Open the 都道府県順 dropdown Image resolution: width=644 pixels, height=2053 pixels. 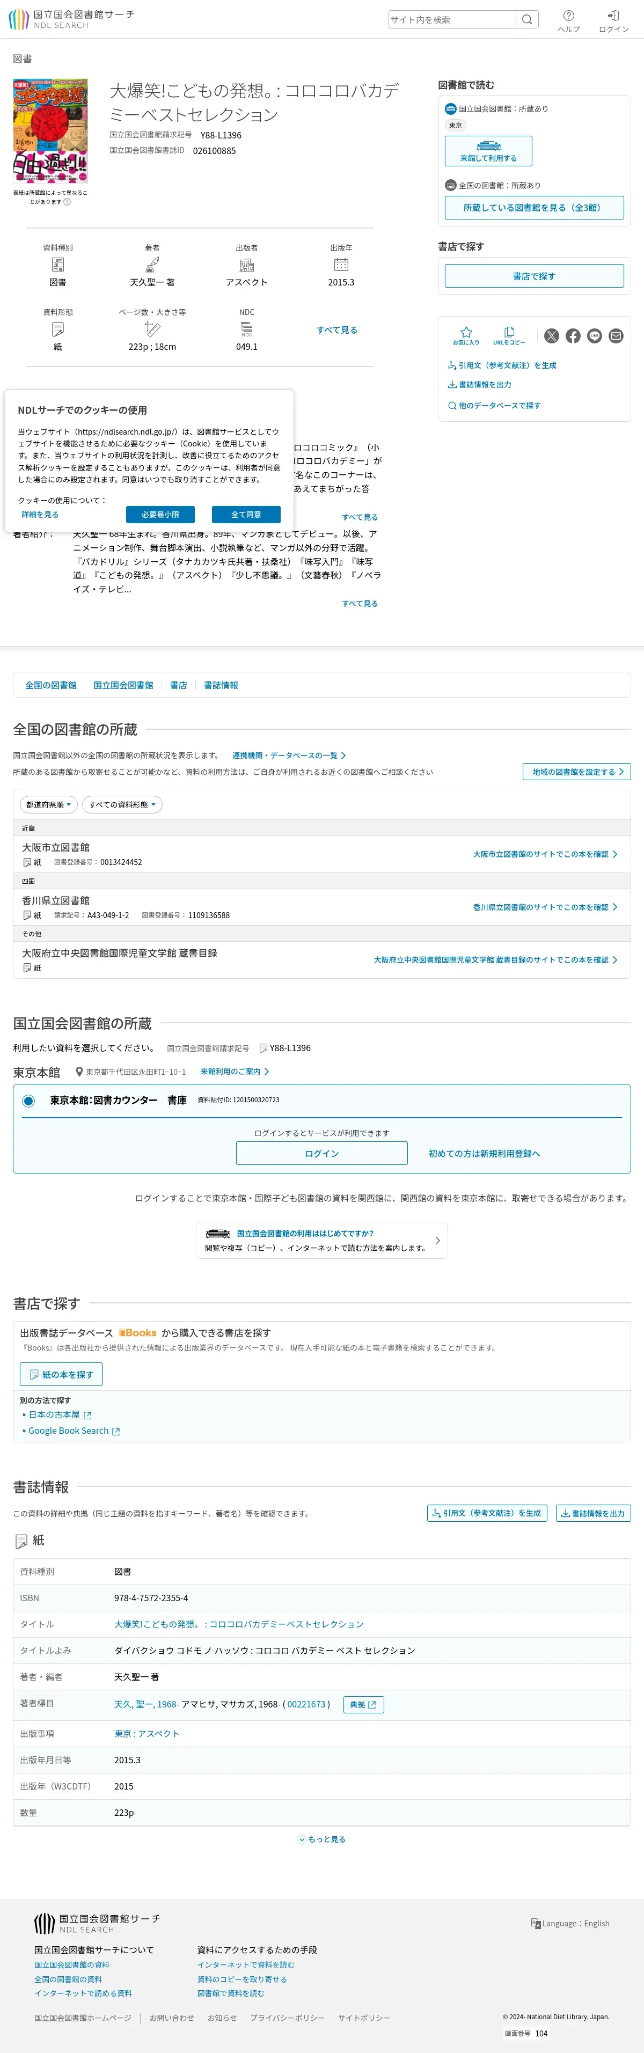pos(49,804)
